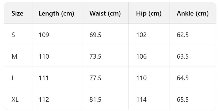Click the length value 111

tap(44, 78)
